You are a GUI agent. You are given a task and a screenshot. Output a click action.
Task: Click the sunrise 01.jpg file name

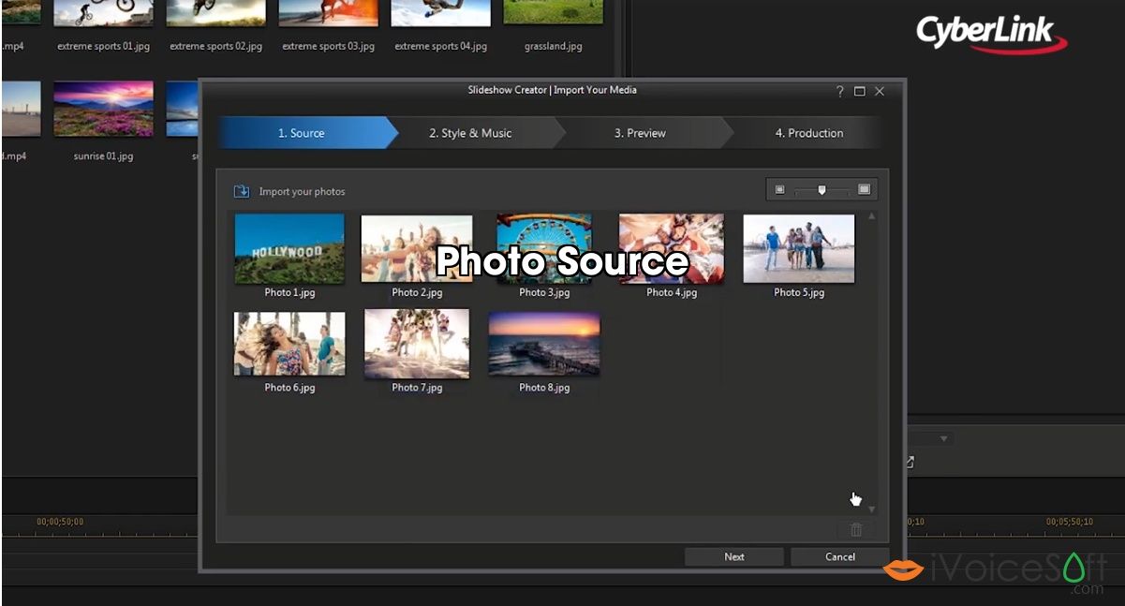[103, 156]
